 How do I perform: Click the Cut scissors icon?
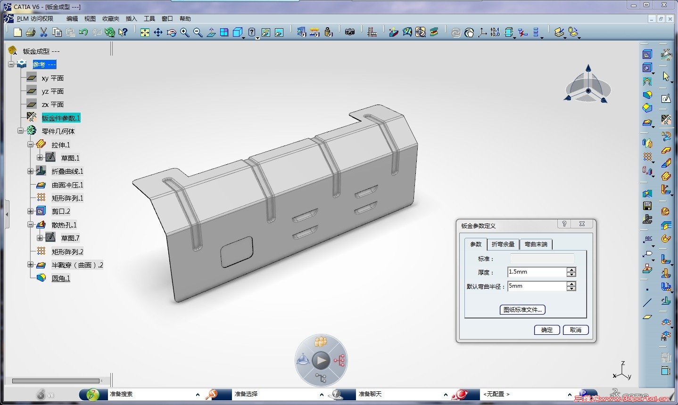[44, 32]
